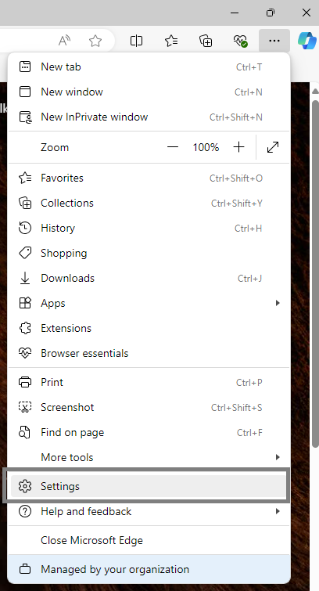Select Screenshot from the menu
Viewport: 319px width, 591px height.
point(149,407)
